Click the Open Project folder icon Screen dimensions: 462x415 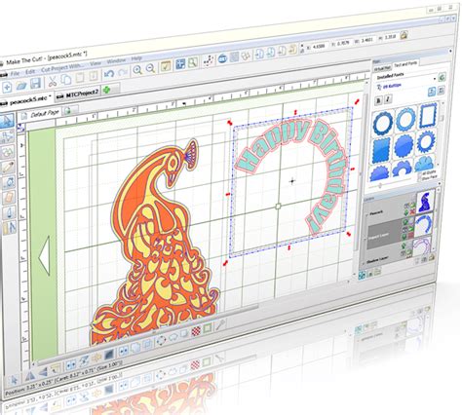coord(21,85)
